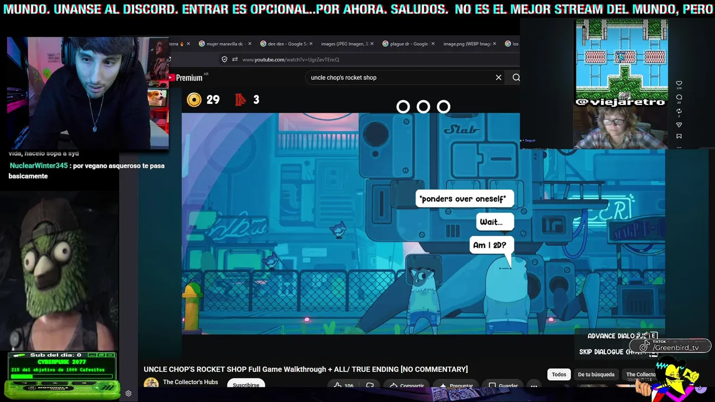Click the YouTube video title text
The height and width of the screenshot is (402, 715).
point(306,369)
